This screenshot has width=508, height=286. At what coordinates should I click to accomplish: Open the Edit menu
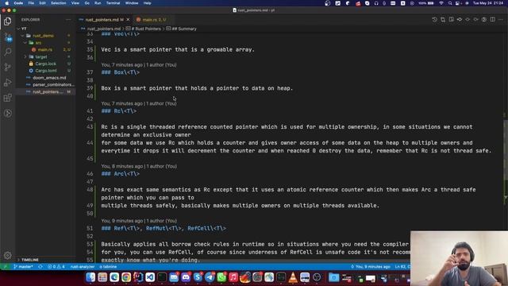tap(42, 3)
